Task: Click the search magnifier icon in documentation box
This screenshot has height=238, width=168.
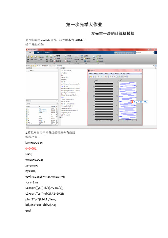Action: coord(153,53)
